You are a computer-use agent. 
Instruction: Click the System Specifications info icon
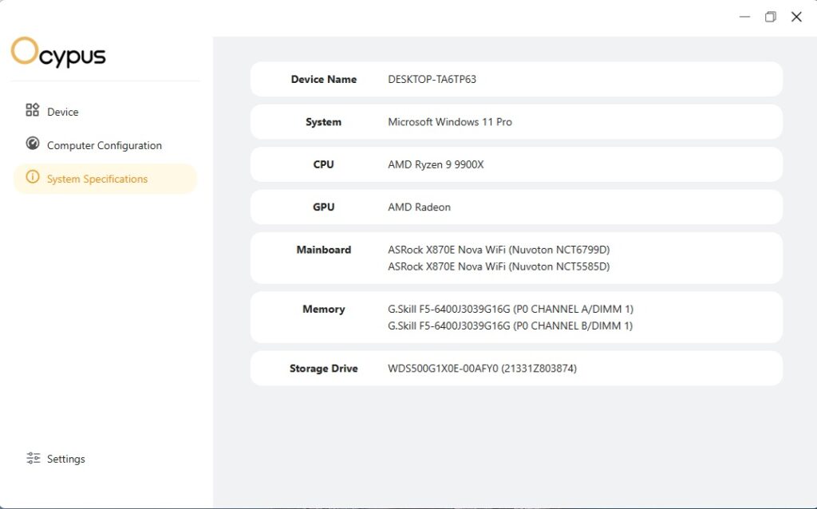[32, 177]
